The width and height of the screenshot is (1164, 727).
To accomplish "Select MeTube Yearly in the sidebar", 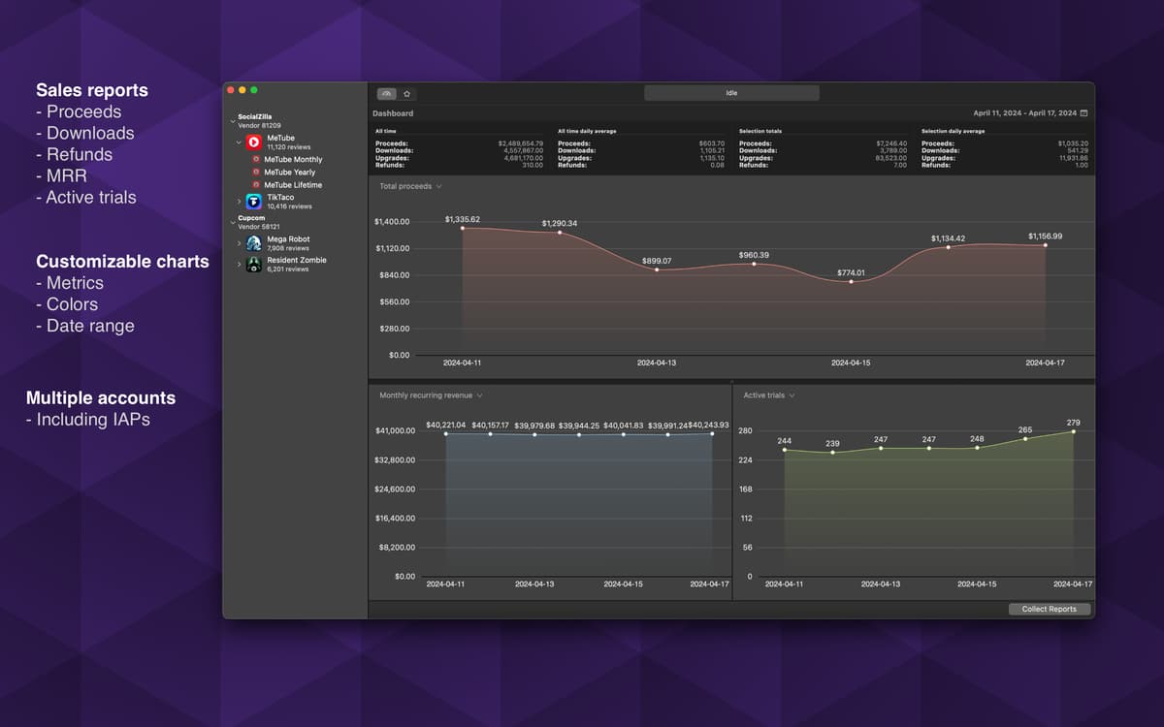I will coord(289,173).
